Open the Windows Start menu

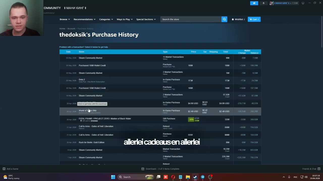113,177
